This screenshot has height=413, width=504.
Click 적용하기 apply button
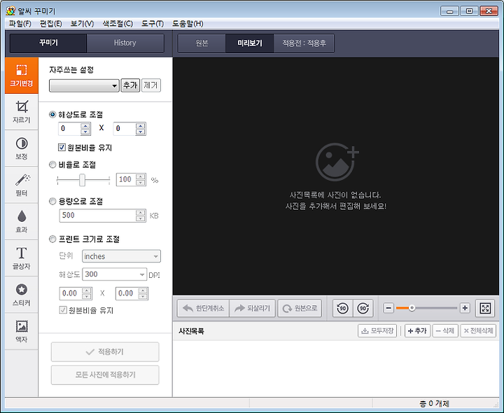point(105,351)
